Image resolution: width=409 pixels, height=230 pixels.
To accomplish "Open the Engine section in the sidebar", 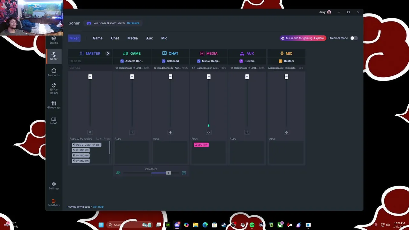I will point(54,40).
